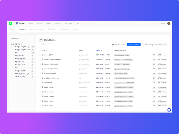The width and height of the screenshot is (179, 134).
Task: Sort by the NAME column arrows
Action: pyautogui.click(x=46, y=51)
